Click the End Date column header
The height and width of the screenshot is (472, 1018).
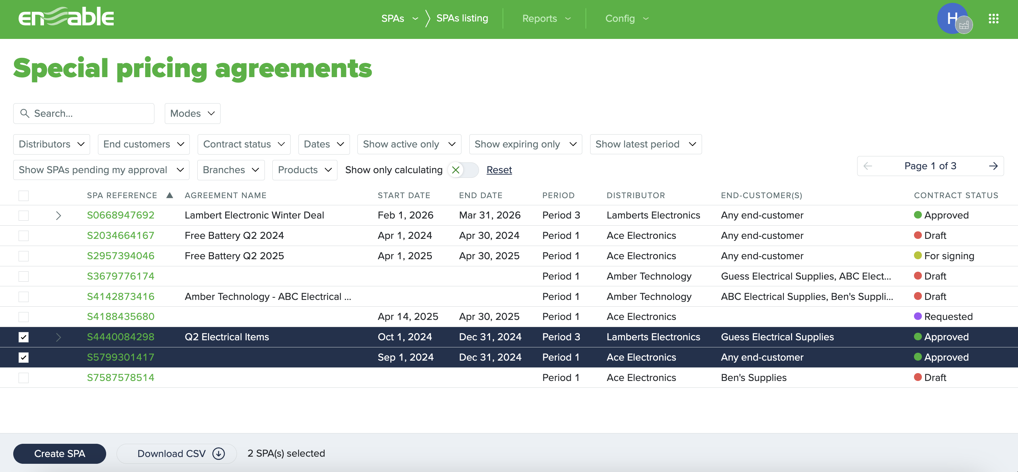480,195
